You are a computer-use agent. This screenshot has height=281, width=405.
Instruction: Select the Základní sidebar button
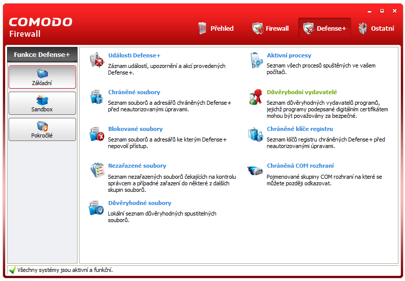tap(42, 77)
